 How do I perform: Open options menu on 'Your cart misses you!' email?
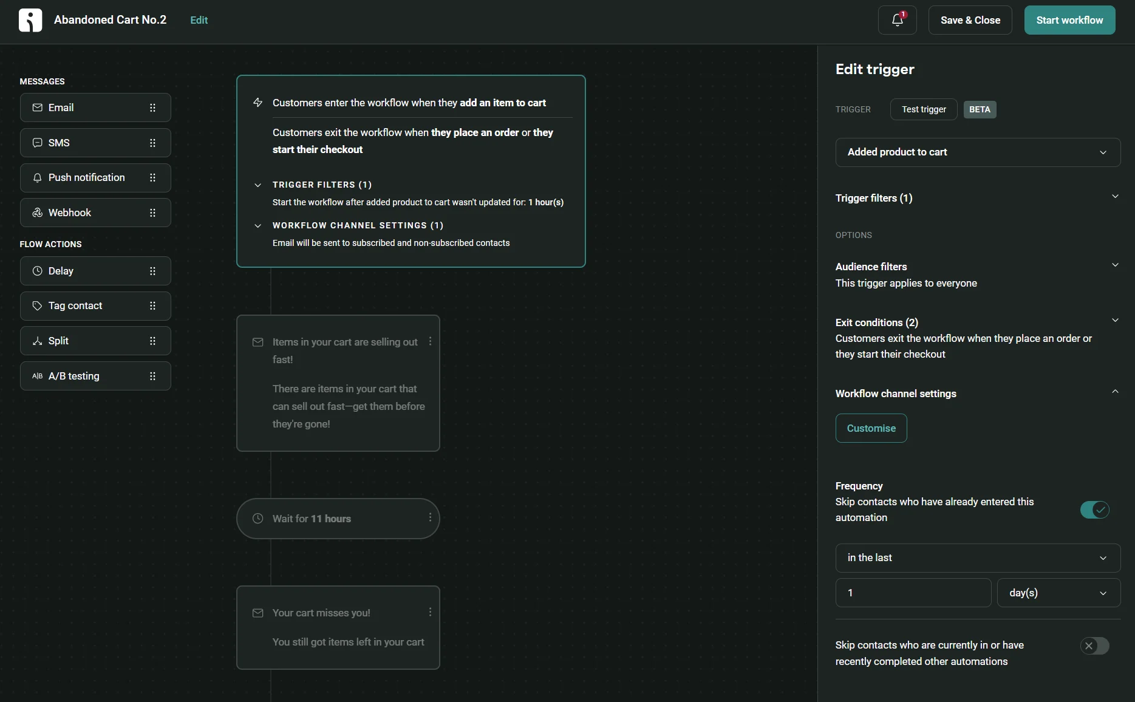tap(430, 612)
